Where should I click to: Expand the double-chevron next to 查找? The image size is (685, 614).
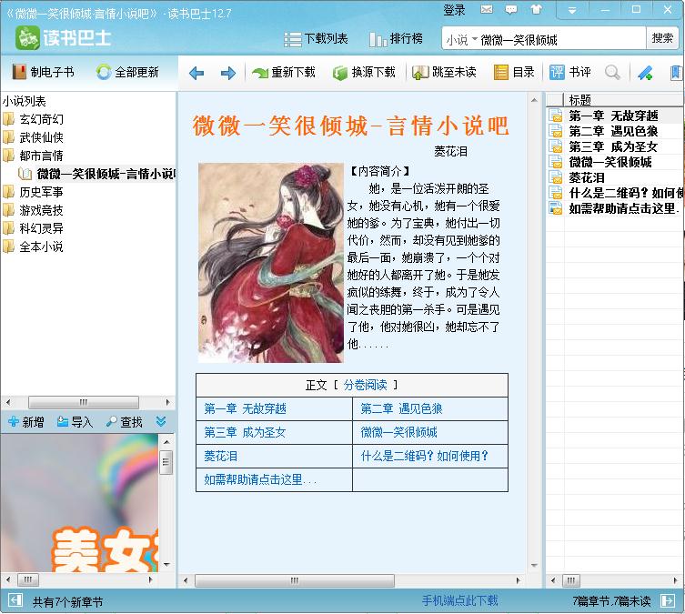pos(161,421)
